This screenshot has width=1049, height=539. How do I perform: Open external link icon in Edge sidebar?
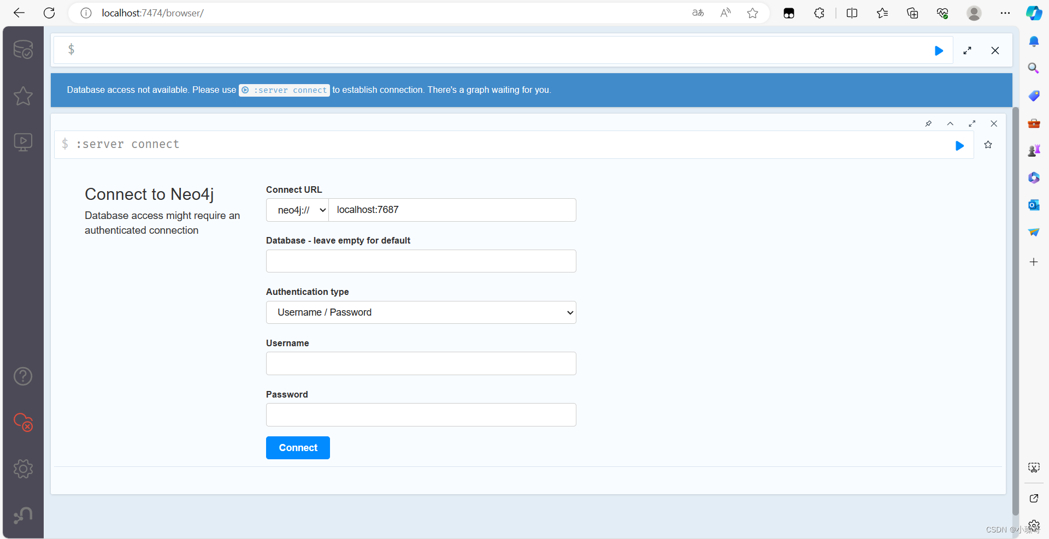tap(1034, 498)
